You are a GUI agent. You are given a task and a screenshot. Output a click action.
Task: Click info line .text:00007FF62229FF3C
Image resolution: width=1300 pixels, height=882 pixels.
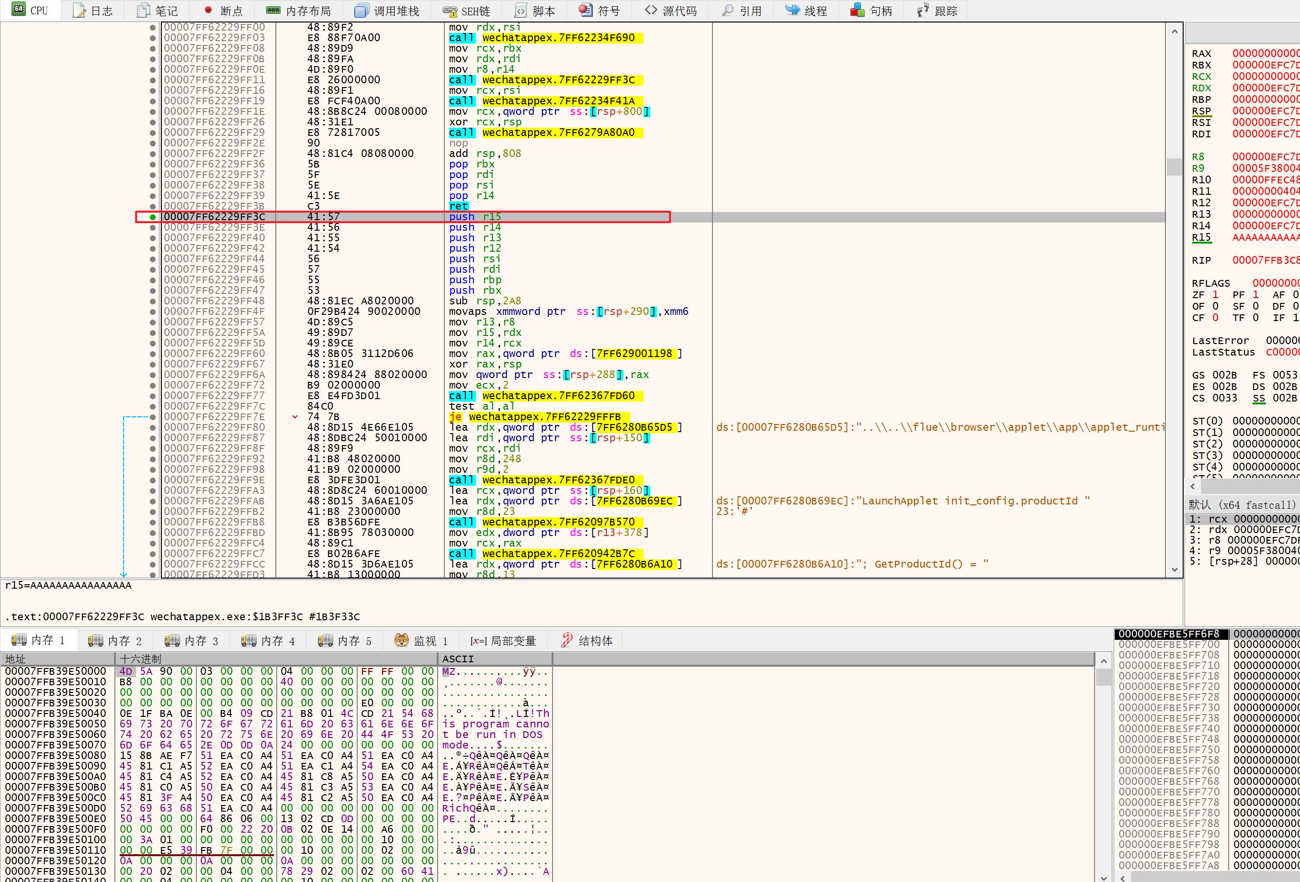click(x=183, y=617)
